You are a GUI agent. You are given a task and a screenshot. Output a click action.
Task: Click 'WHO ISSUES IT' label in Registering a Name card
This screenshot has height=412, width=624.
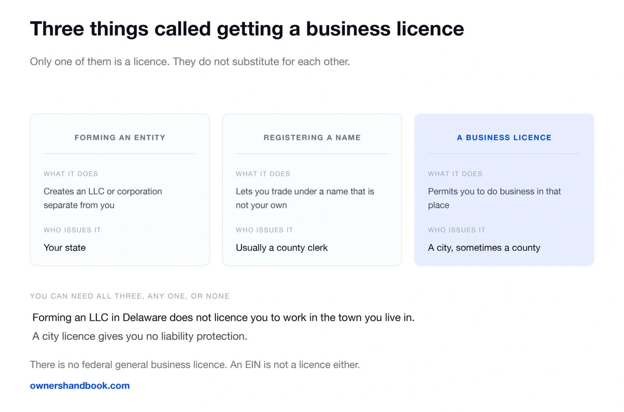264,230
